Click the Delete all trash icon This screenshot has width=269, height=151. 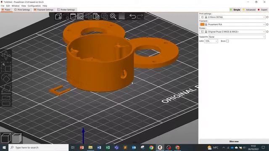pyautogui.click(x=73, y=16)
